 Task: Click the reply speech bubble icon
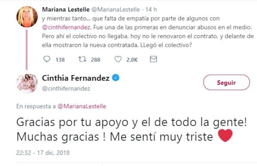pos(47,59)
